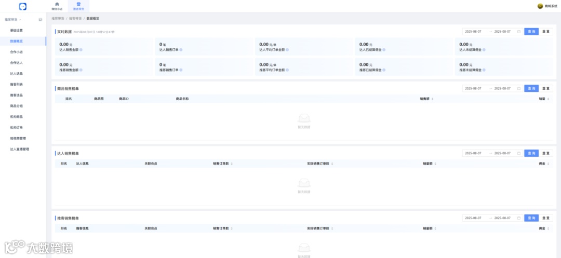
Task: Select 数据概览 in the sidebar
Action: (x=23, y=41)
